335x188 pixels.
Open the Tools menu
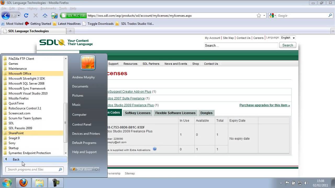click(x=63, y=8)
